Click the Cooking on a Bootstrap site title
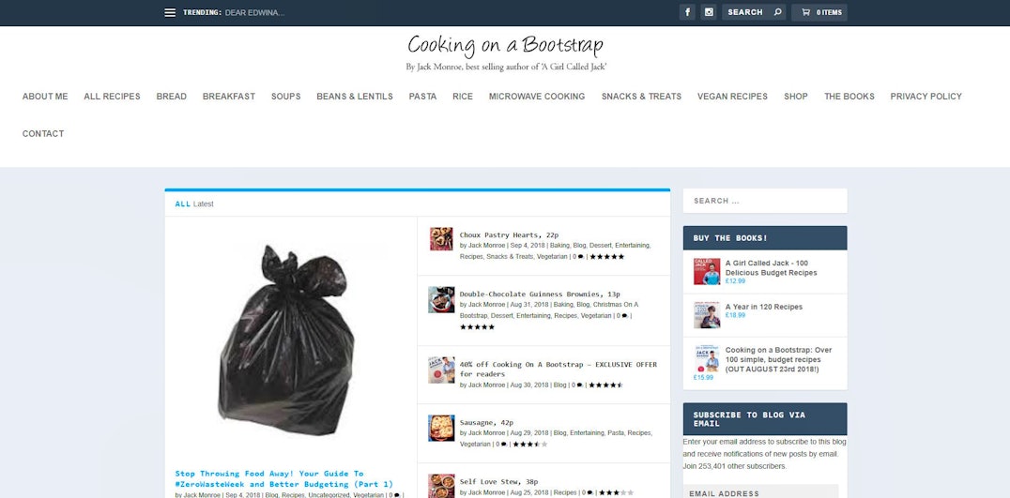 (x=506, y=45)
